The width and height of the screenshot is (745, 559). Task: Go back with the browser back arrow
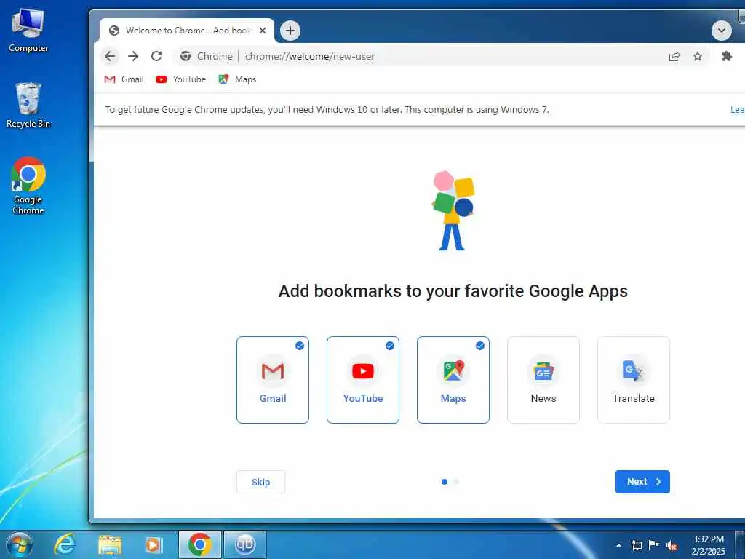[x=110, y=56]
